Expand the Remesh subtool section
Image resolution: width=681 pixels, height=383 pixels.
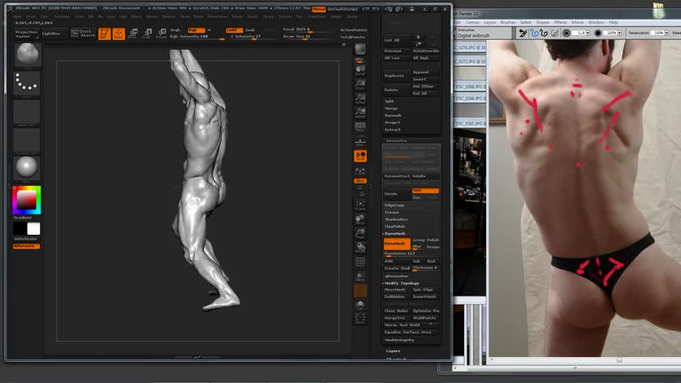pos(392,116)
